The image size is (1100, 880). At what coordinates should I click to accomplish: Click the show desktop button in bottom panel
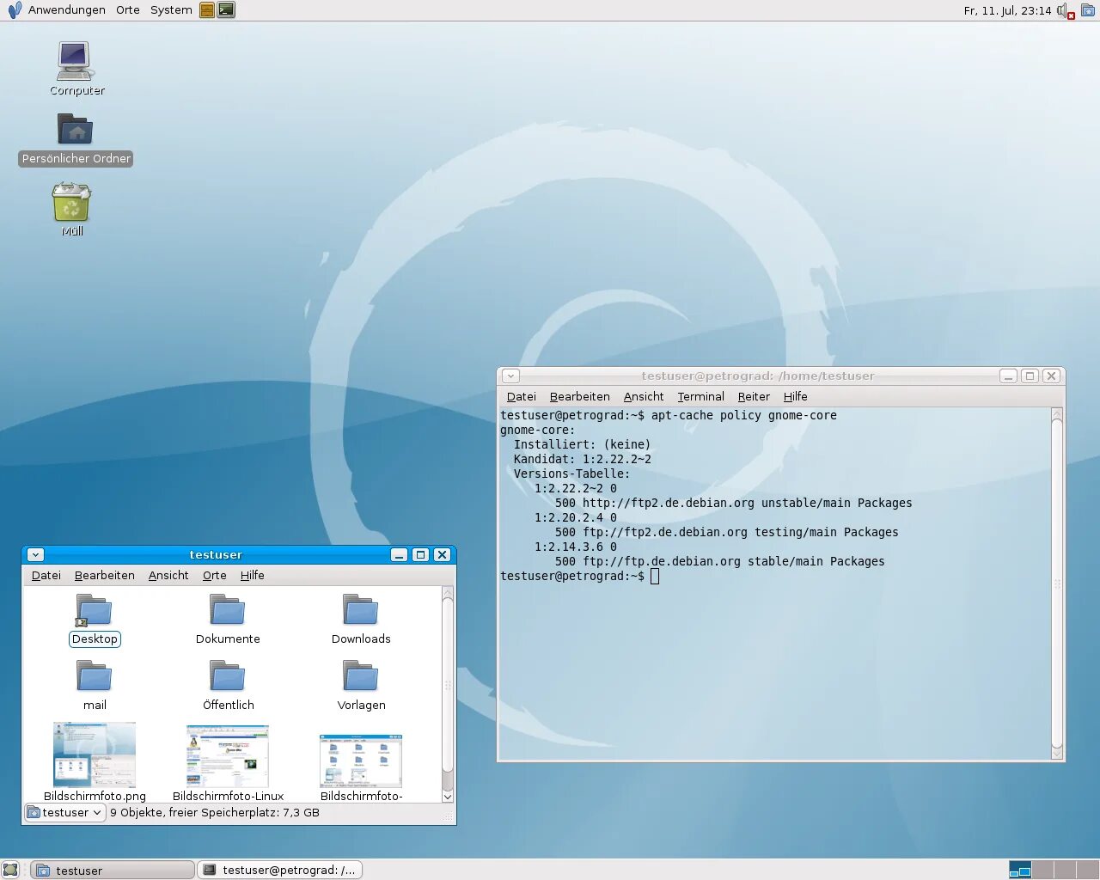(x=10, y=870)
